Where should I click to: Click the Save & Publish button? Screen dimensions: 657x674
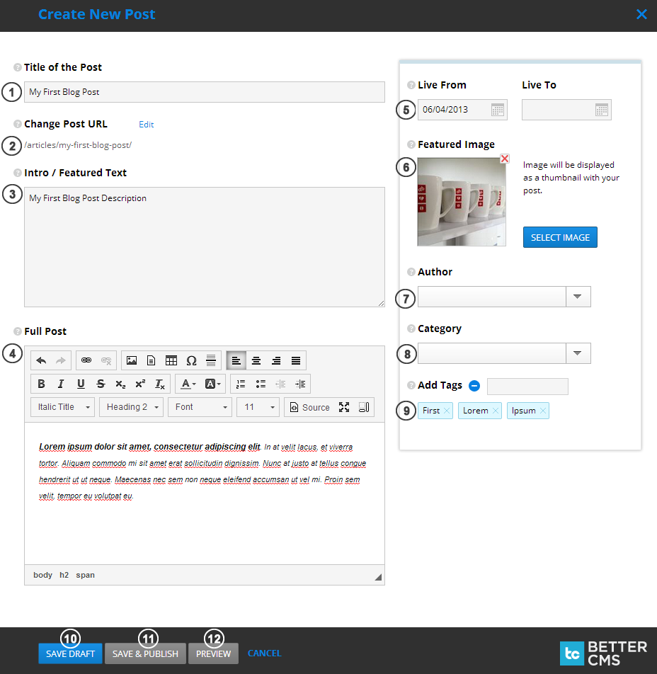[x=145, y=653]
